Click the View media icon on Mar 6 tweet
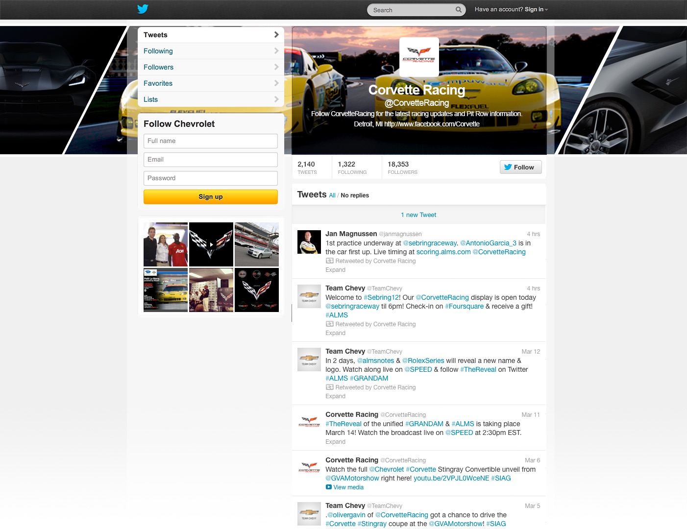Image resolution: width=687 pixels, height=529 pixels. (329, 487)
